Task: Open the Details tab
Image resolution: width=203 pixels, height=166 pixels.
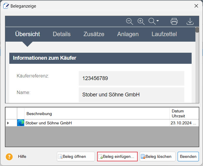Action: point(62,34)
